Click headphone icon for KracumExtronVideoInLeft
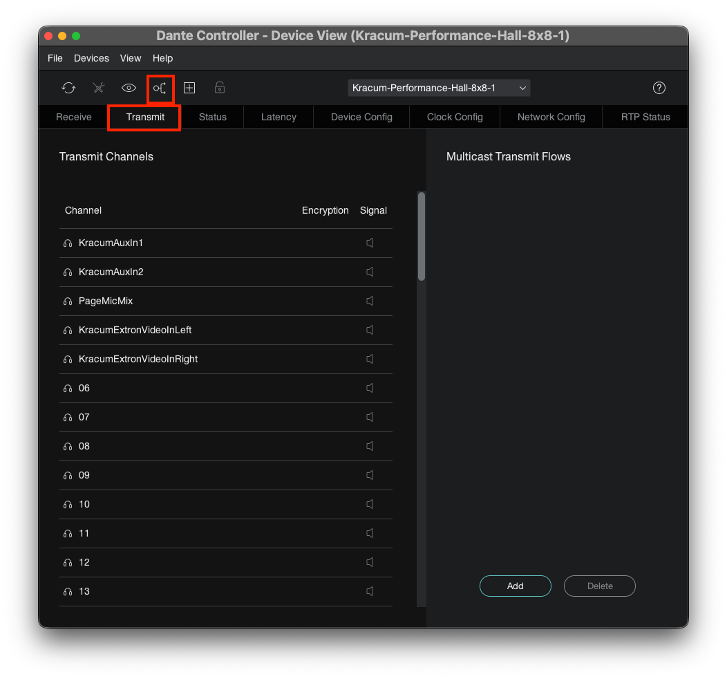 (68, 331)
